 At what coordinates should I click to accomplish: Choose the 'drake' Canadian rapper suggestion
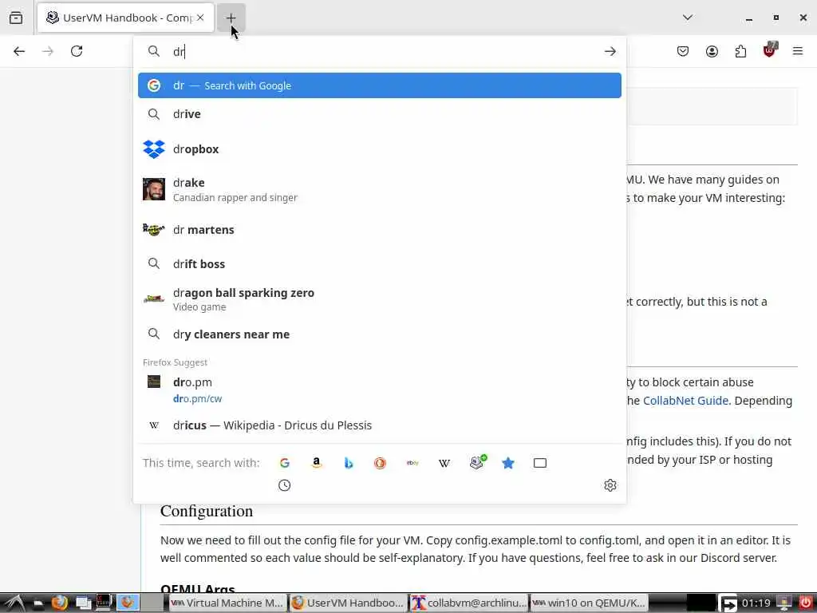(379, 189)
